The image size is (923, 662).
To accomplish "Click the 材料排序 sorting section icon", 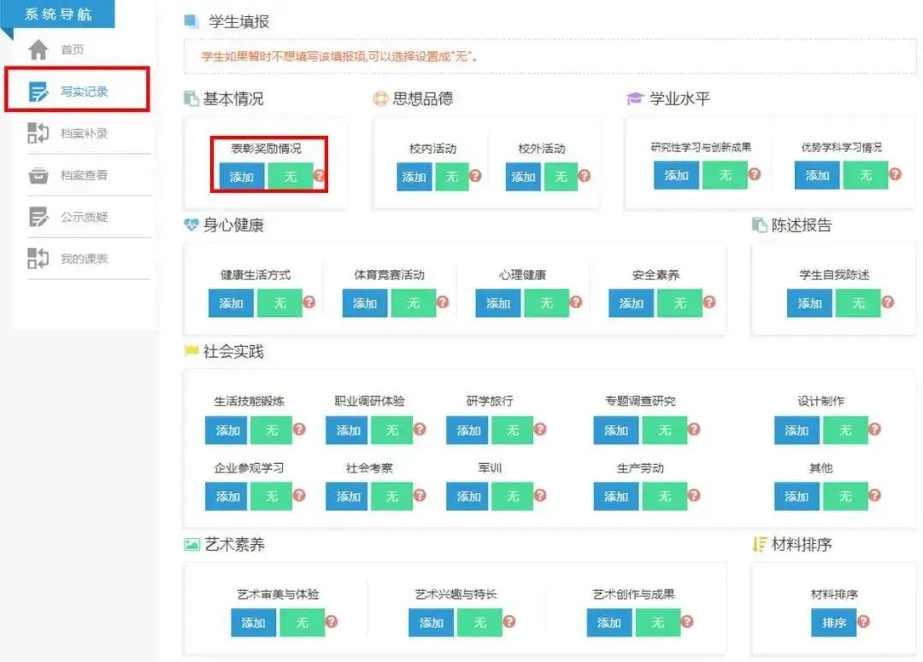I will coord(759,544).
